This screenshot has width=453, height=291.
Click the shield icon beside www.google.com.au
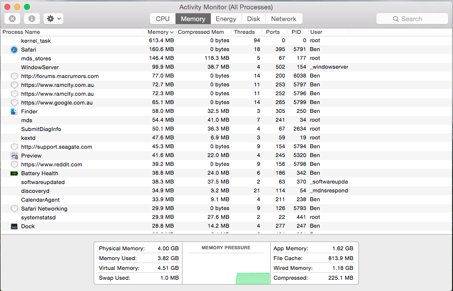[x=14, y=103]
